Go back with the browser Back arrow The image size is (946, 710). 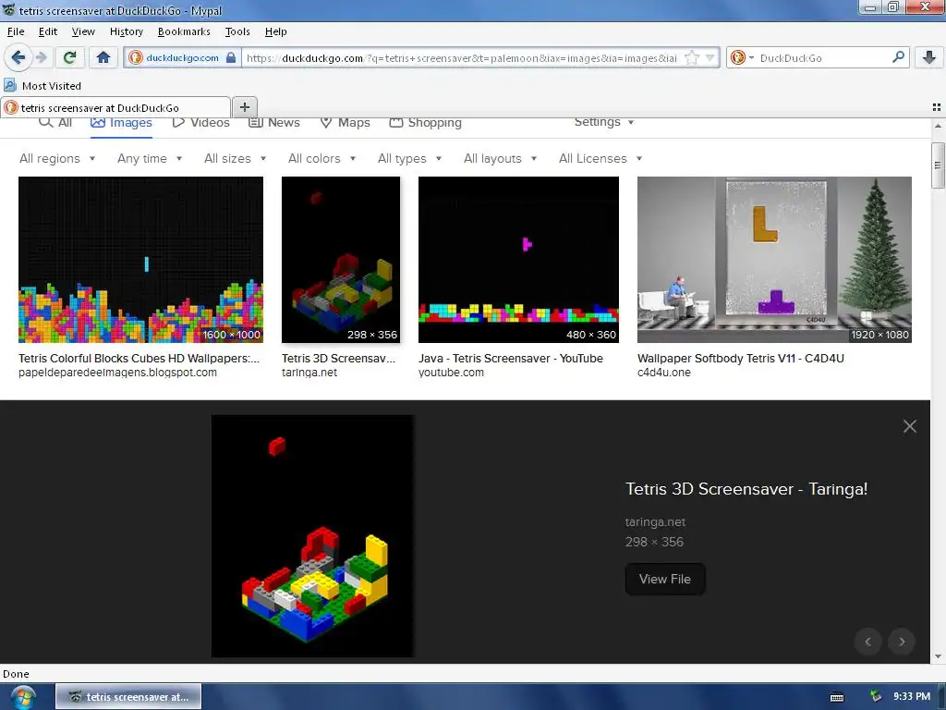pos(18,57)
